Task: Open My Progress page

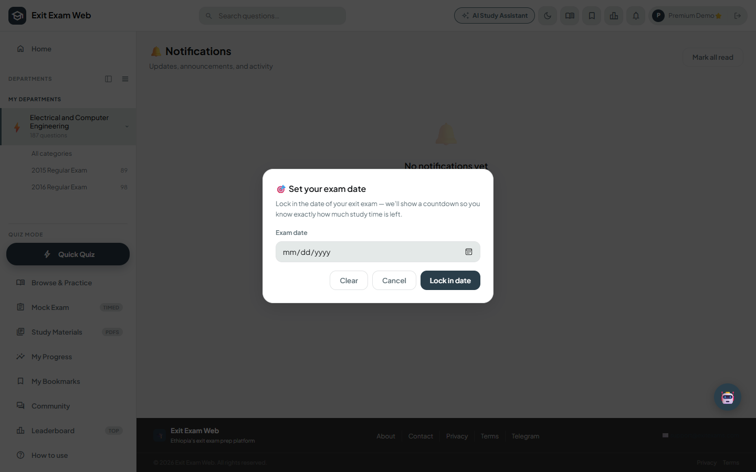Action: pos(68,357)
